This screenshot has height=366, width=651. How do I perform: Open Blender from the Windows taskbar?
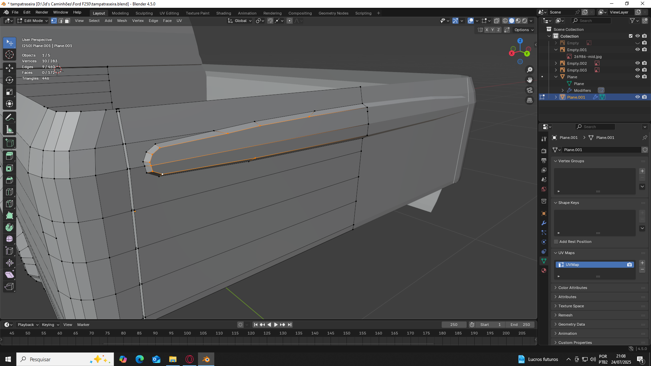pos(206,359)
